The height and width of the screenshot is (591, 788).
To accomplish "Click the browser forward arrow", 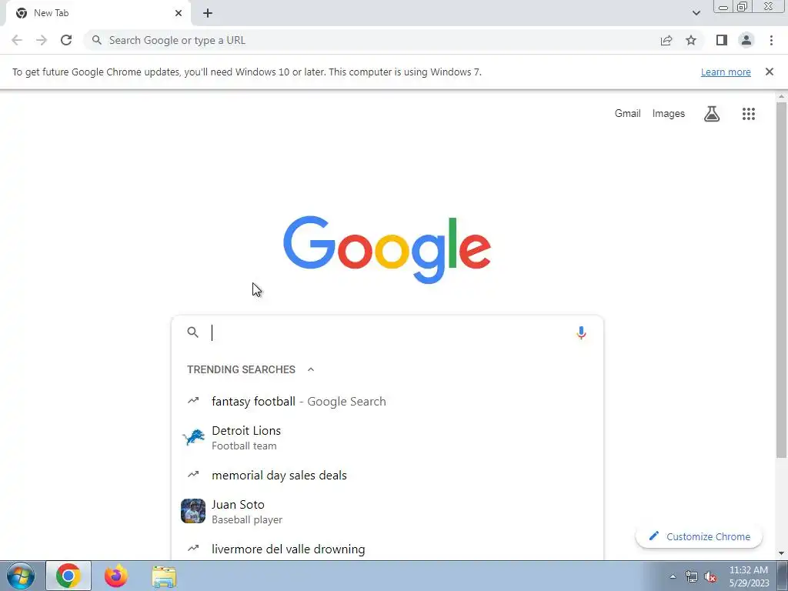I will pyautogui.click(x=42, y=40).
